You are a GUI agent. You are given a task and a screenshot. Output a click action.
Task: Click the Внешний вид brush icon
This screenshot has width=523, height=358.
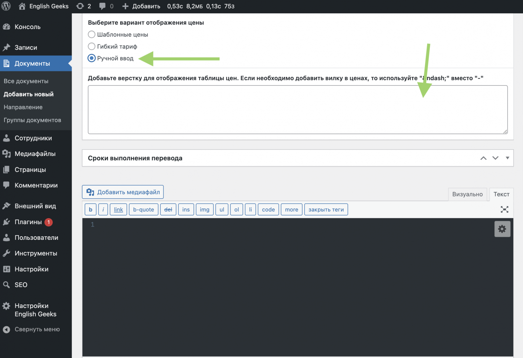pyautogui.click(x=6, y=206)
